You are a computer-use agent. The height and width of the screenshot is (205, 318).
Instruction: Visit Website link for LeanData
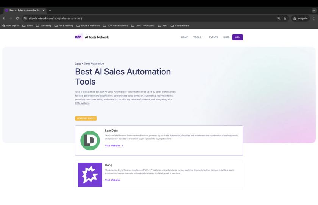coord(112,146)
